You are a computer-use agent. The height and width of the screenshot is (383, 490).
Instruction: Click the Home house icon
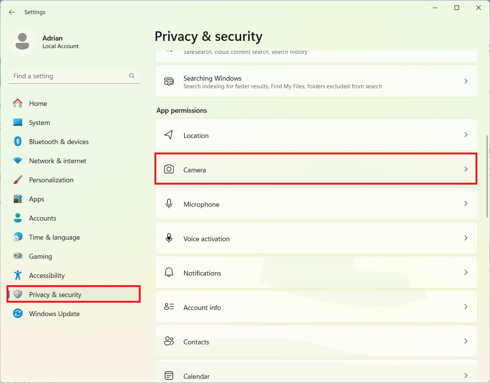point(18,103)
